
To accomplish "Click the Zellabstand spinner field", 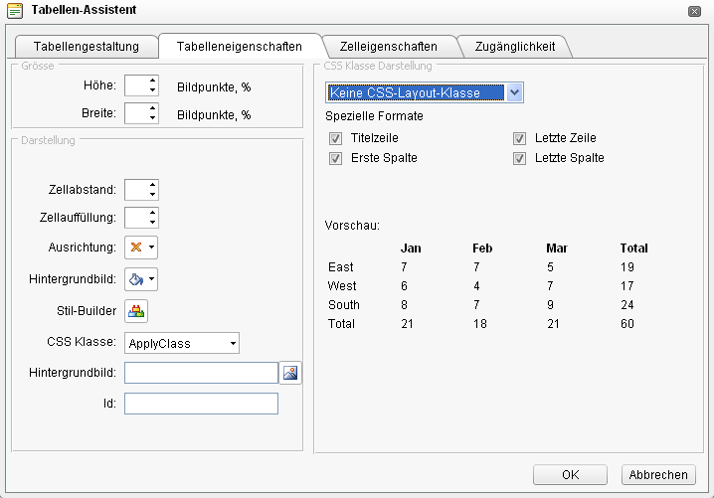I will click(135, 190).
